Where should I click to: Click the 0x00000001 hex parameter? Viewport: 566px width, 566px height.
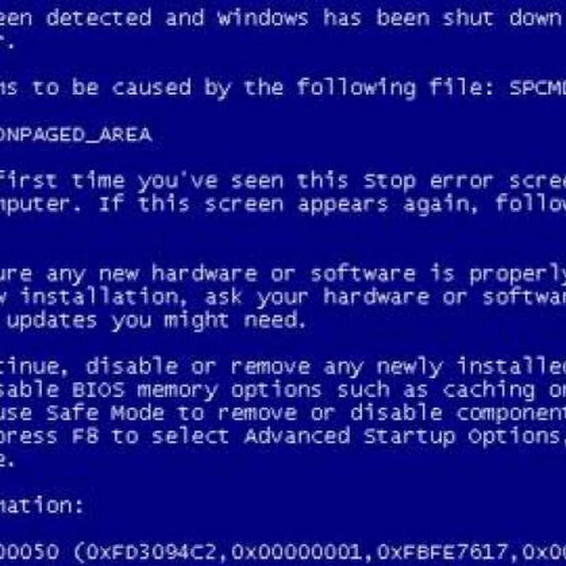(296, 552)
